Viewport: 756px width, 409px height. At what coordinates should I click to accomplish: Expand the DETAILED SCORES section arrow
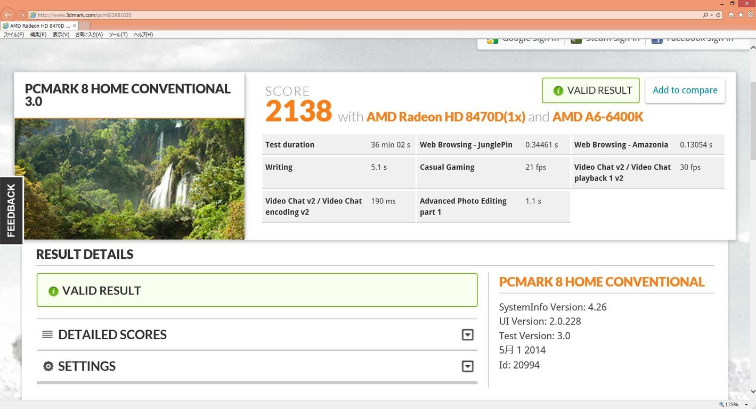(468, 334)
